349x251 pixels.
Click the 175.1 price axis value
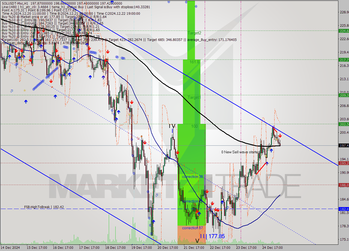[x=344, y=239]
